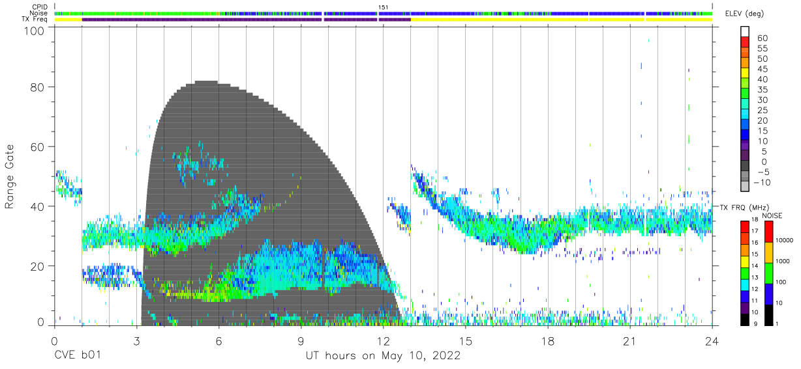The width and height of the screenshot is (801, 369).
Task: Click the x-axis tick label '9'
Action: click(x=301, y=342)
